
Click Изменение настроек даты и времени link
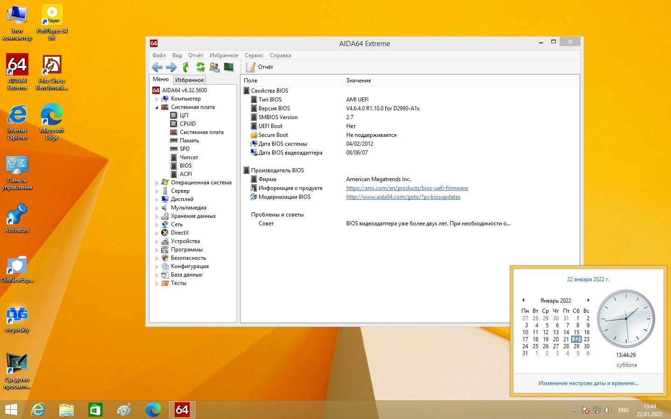point(589,383)
